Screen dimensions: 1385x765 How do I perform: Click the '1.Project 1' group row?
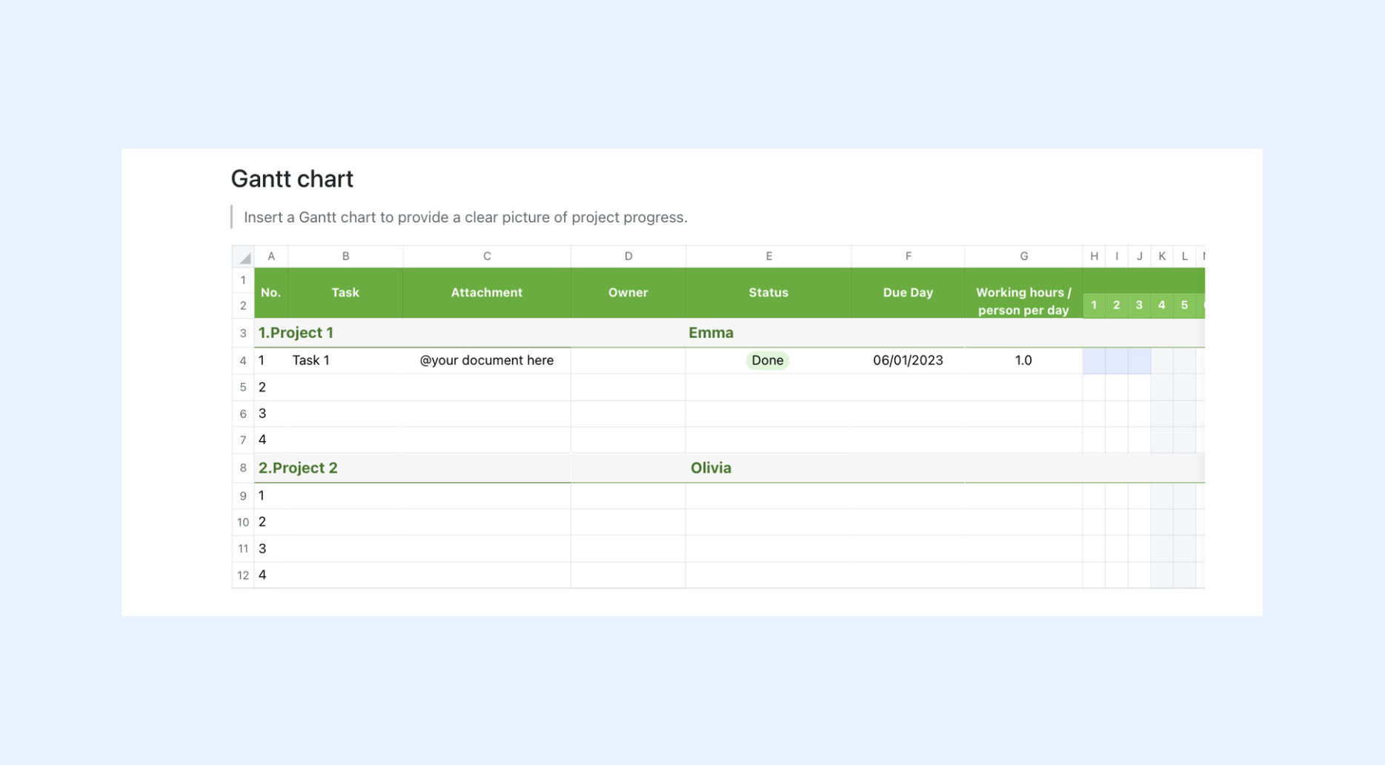(x=413, y=333)
